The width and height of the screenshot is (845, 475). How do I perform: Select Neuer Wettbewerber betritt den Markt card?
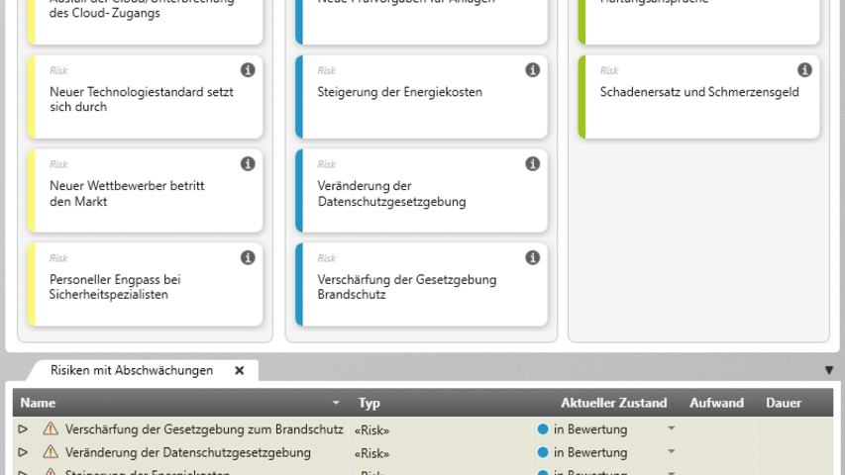pos(139,193)
